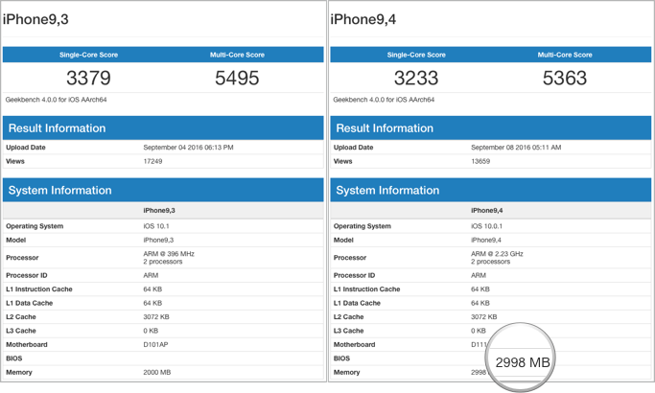The width and height of the screenshot is (655, 393).
Task: Click the iPhone9,3 multi-core score 5495
Action: (x=237, y=78)
